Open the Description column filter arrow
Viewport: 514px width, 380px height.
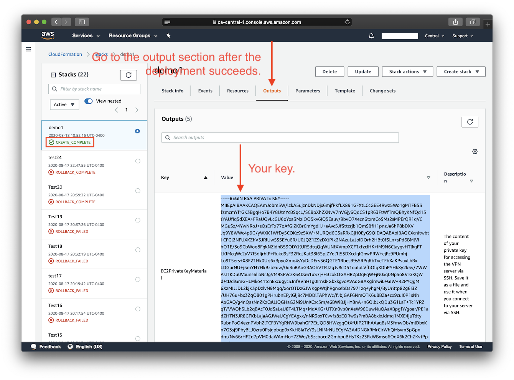pos(471,181)
